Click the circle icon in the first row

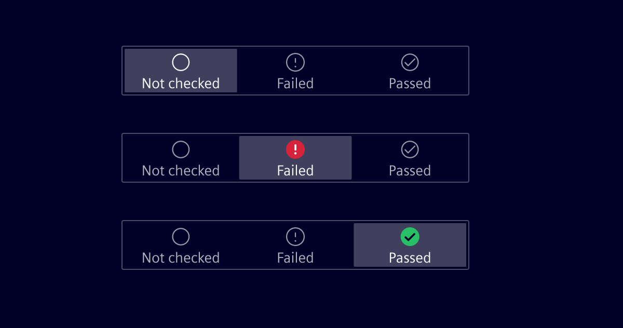click(x=180, y=62)
